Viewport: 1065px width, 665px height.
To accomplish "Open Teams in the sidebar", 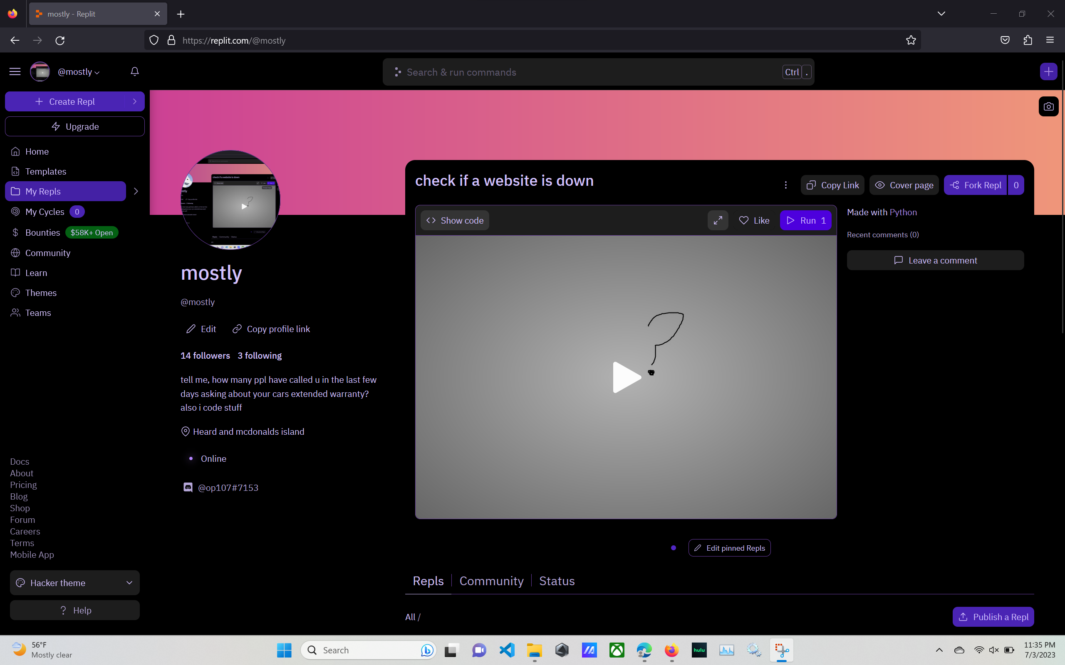I will click(66, 313).
